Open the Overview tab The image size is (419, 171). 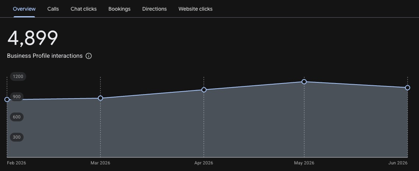pos(24,9)
